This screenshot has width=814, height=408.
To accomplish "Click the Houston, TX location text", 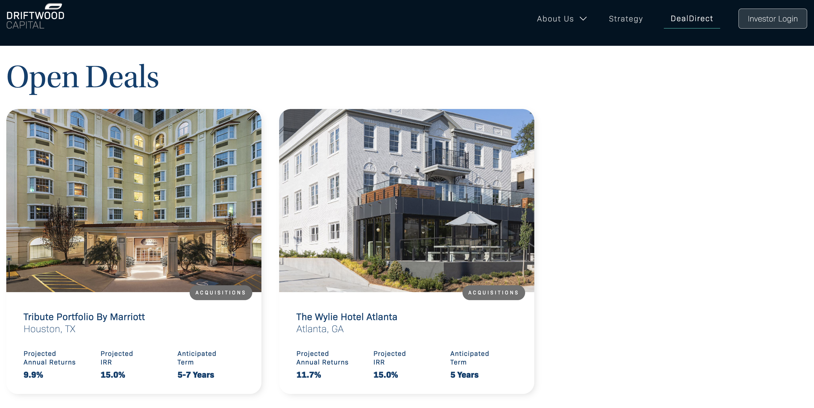I will (49, 329).
